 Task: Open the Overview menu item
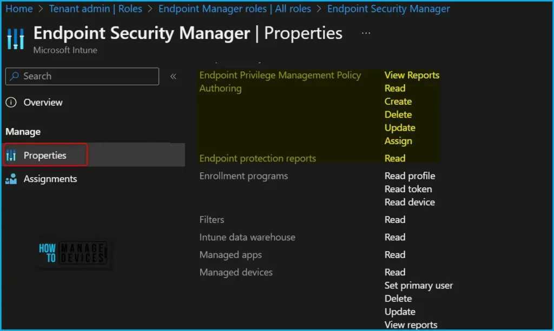click(43, 103)
